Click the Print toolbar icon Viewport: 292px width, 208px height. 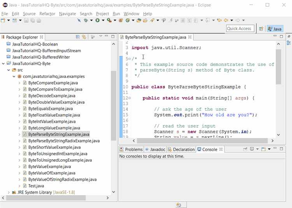point(39,20)
